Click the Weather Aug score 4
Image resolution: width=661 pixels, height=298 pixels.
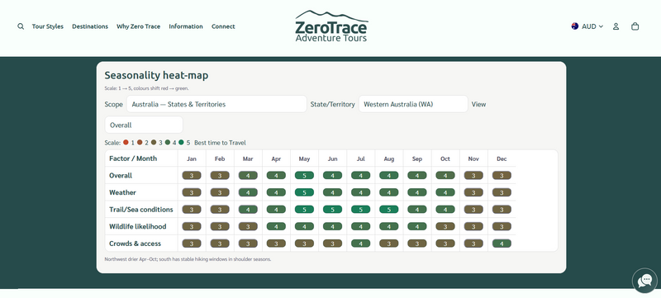click(389, 192)
